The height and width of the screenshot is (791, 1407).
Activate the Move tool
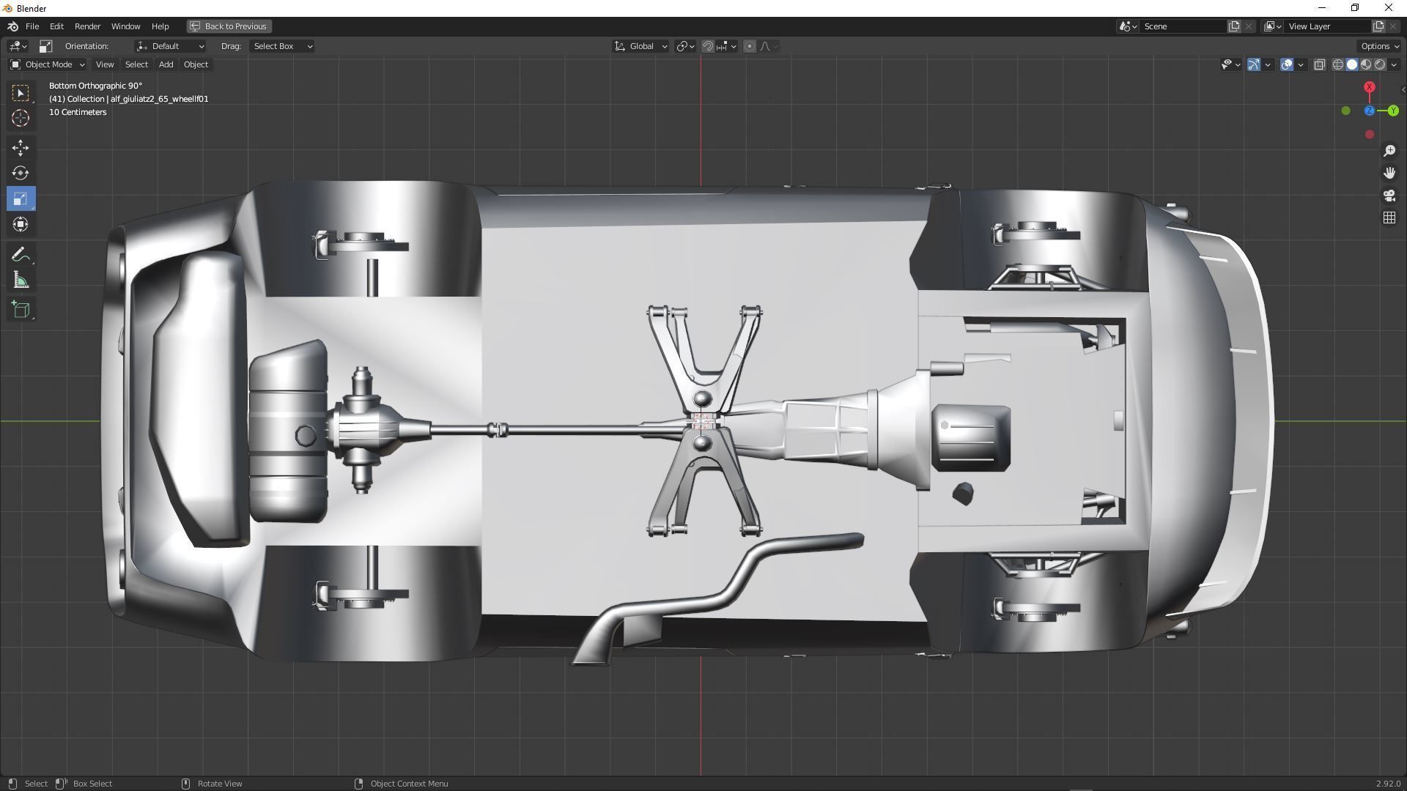click(x=20, y=147)
